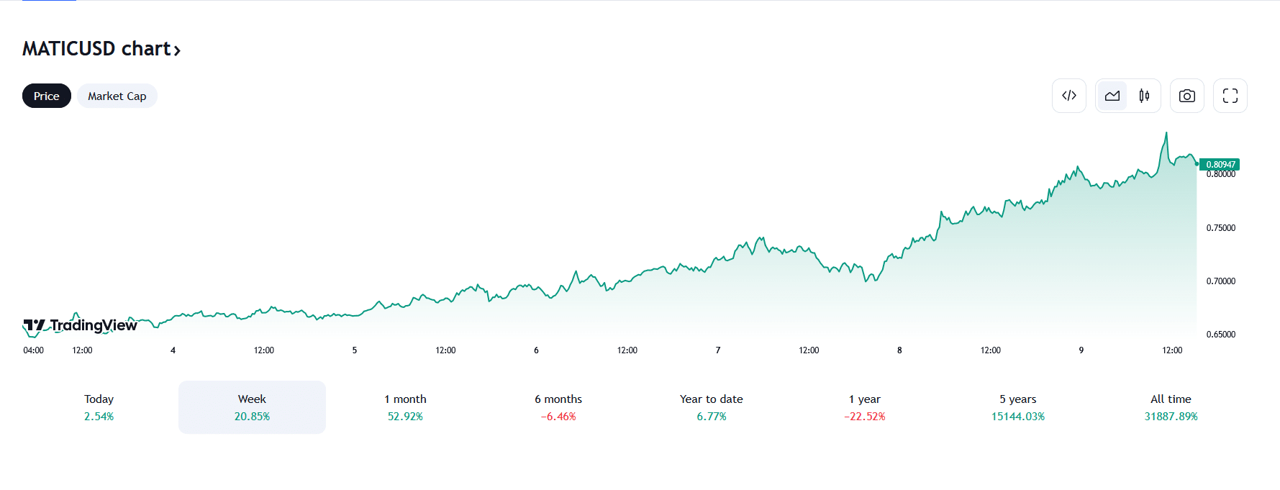Choose the 6 months range
This screenshot has width=1280, height=490.
pyautogui.click(x=558, y=407)
